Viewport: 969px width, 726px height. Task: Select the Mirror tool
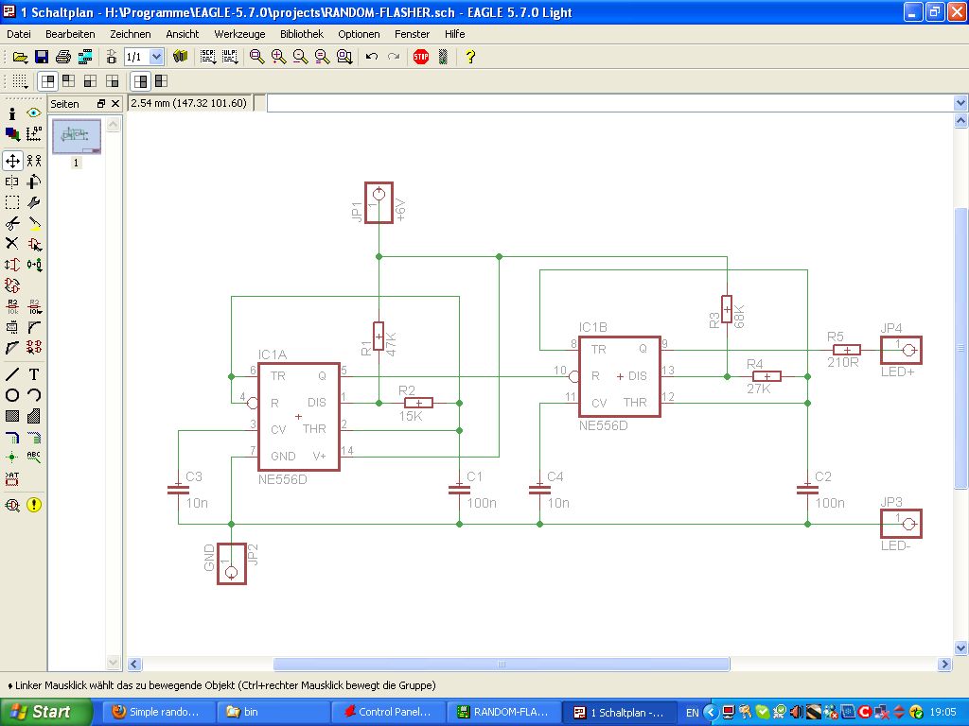tap(11, 181)
